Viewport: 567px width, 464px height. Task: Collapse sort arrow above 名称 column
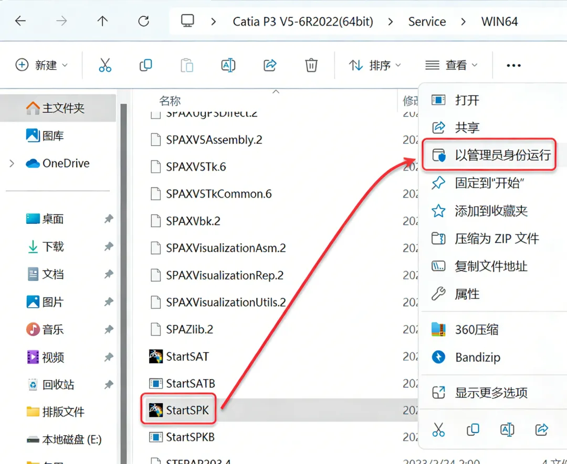[276, 92]
